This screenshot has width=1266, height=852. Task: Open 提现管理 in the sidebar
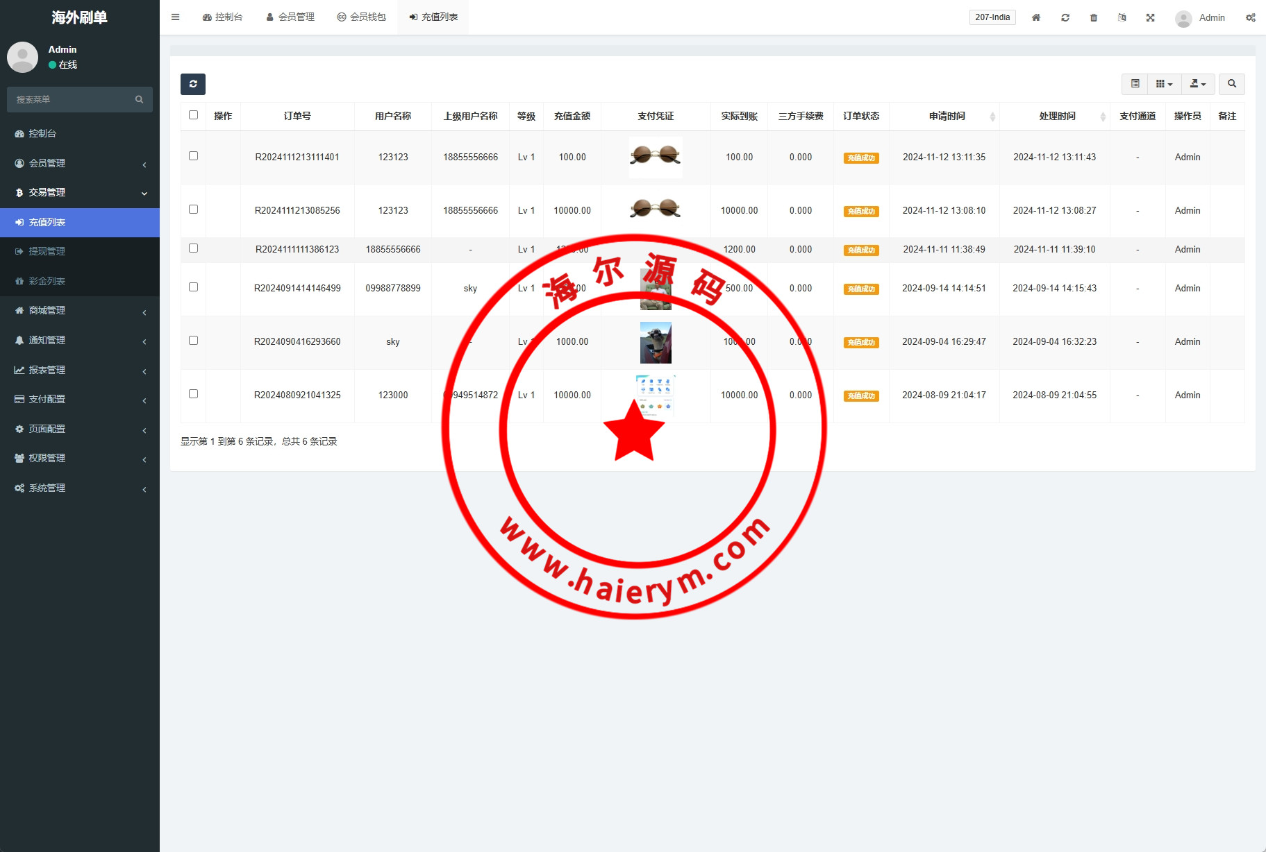pyautogui.click(x=47, y=251)
